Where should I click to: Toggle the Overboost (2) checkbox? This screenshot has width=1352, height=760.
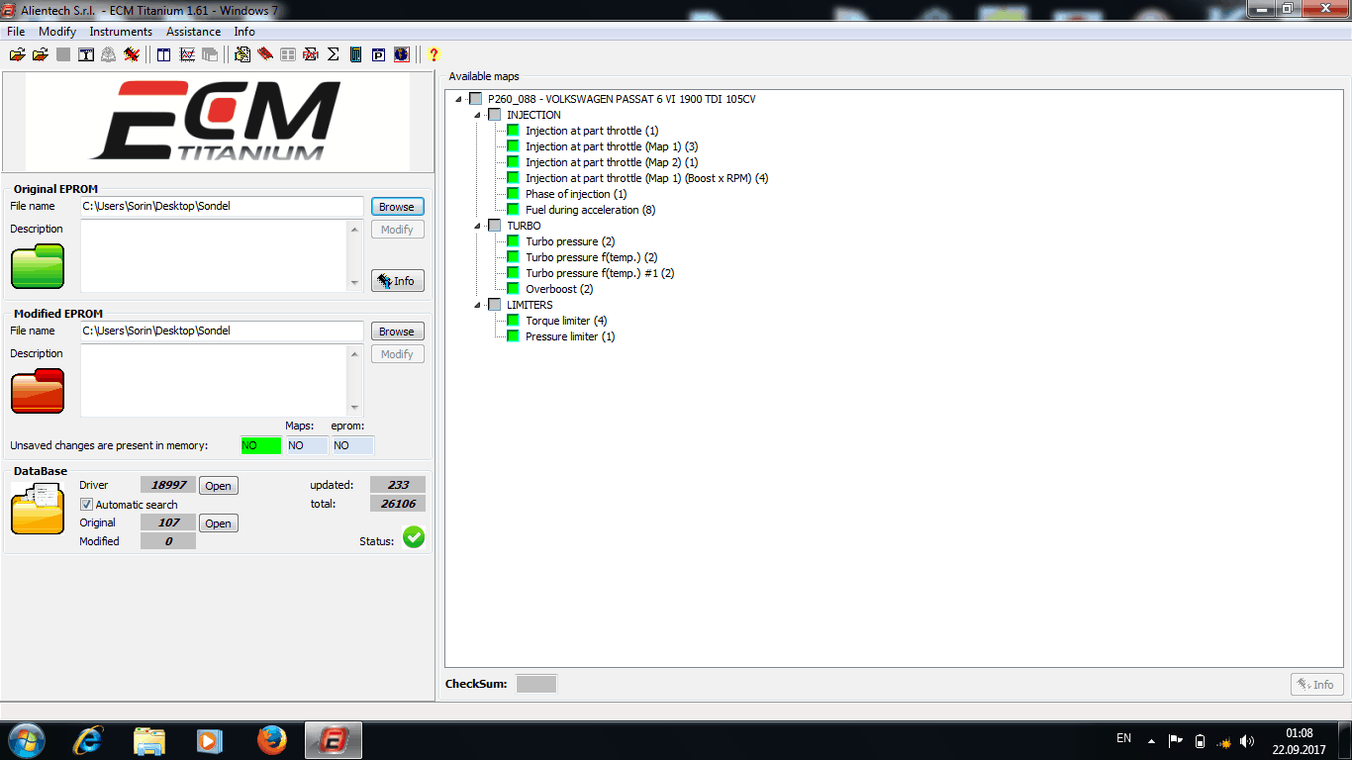514,289
